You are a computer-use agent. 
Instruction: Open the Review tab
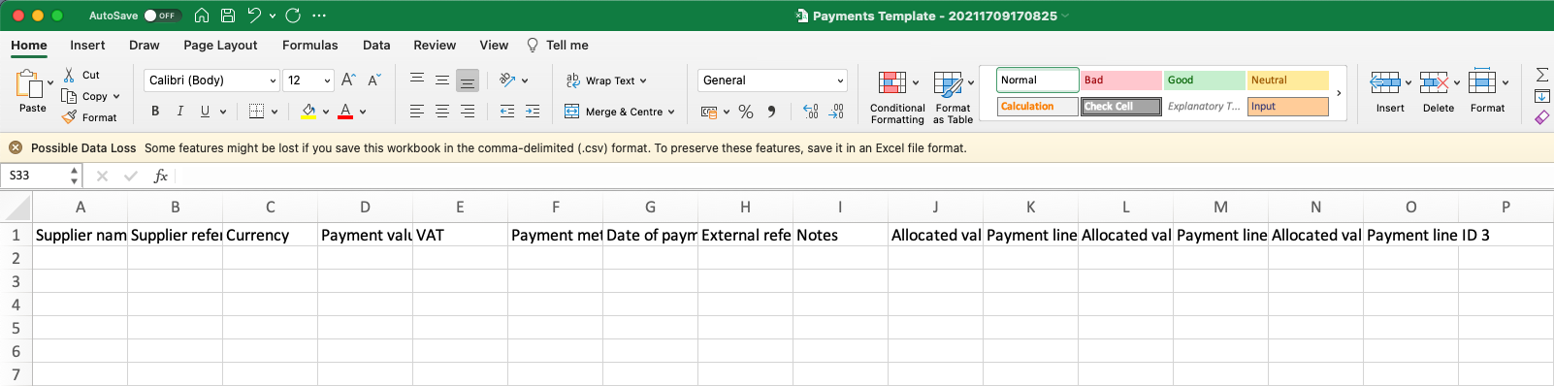point(435,45)
